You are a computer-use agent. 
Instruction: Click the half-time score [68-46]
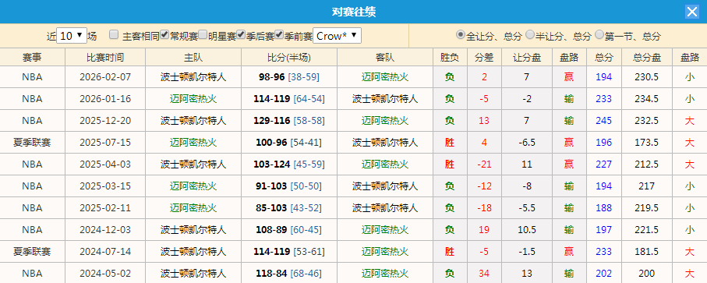coord(306,274)
